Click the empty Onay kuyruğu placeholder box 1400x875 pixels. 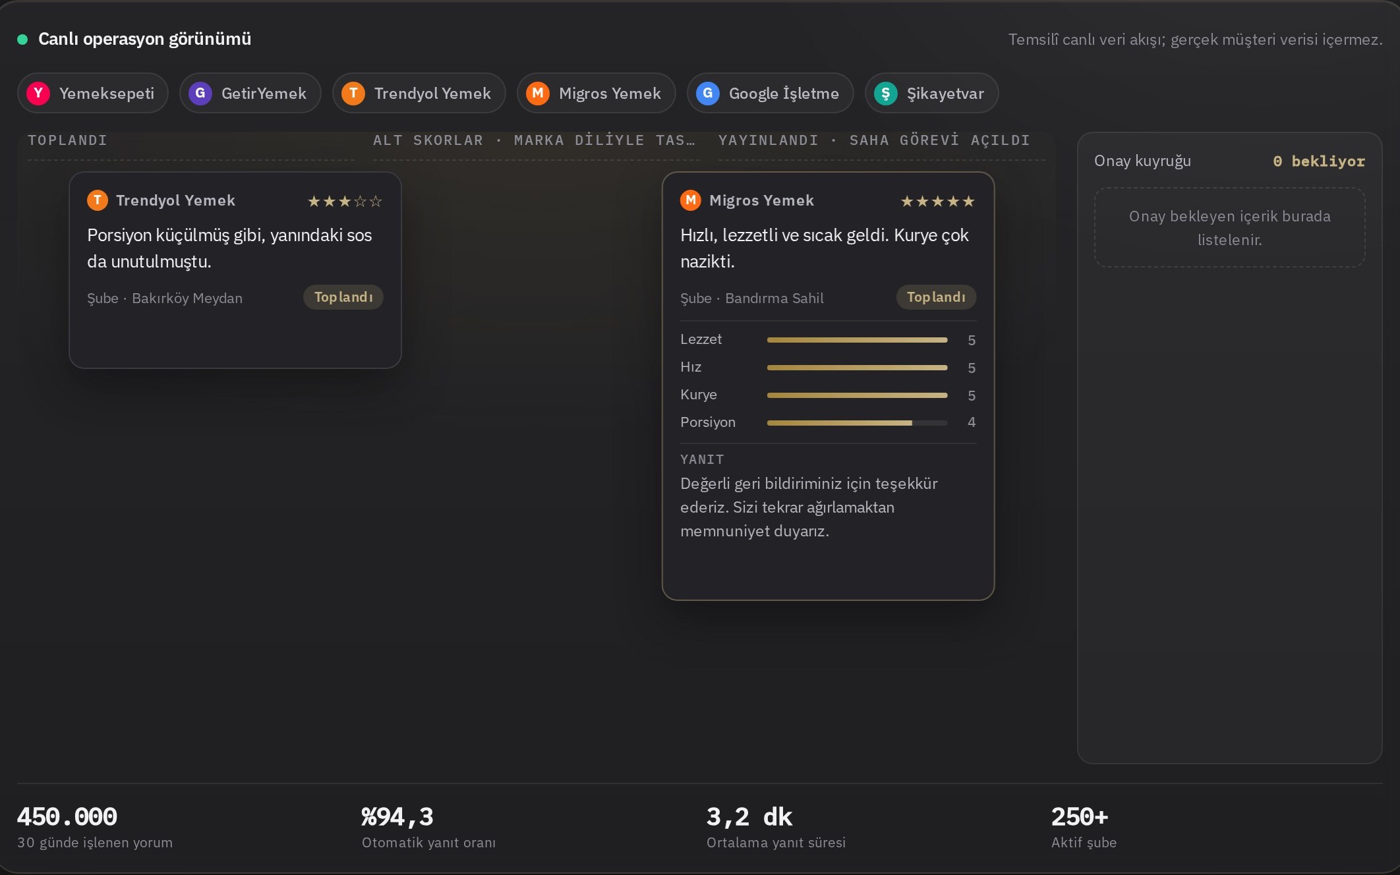pyautogui.click(x=1230, y=227)
